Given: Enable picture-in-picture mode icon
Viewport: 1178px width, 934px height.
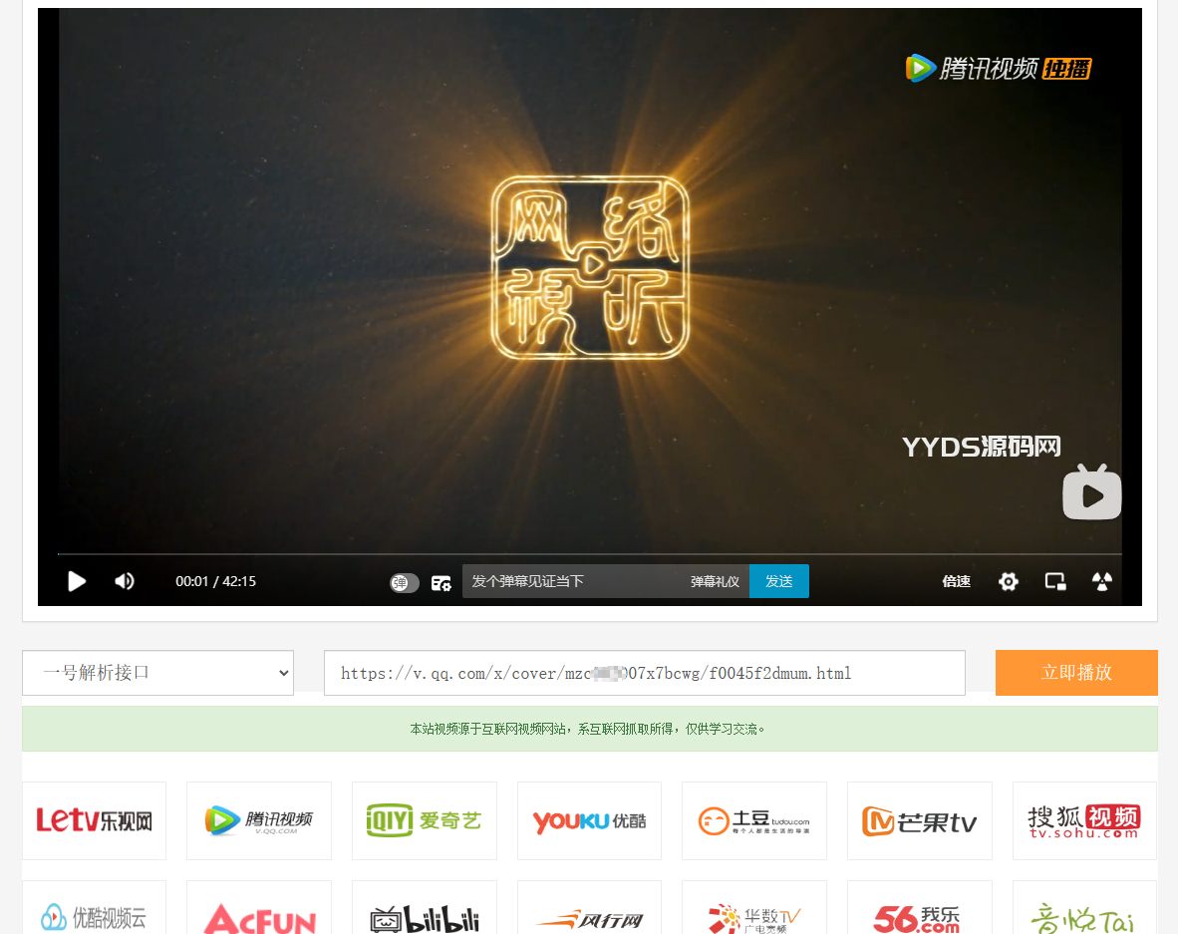Looking at the screenshot, I should pos(1055,581).
